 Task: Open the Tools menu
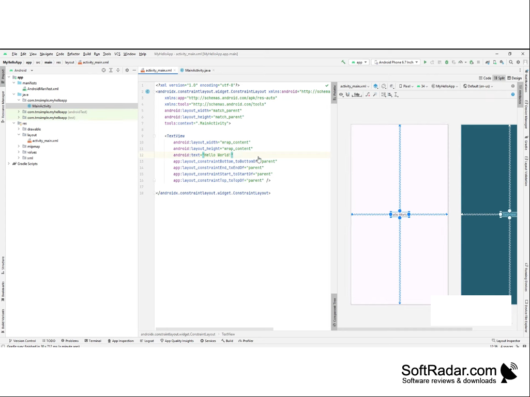pyautogui.click(x=107, y=54)
